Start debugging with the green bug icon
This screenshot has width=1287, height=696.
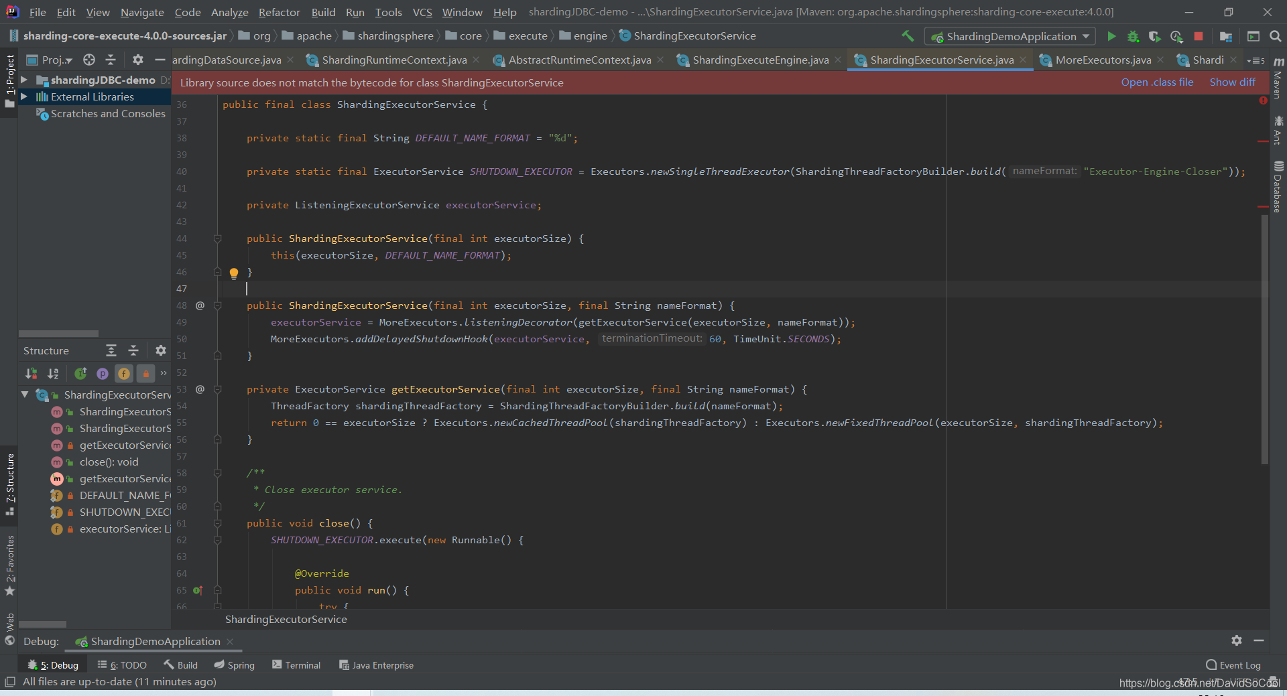(1133, 36)
